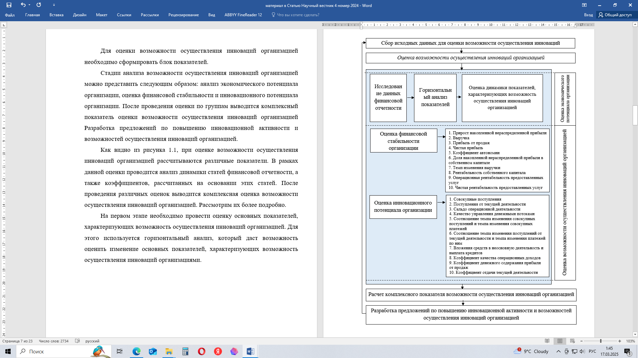Undo the last action
This screenshot has width=638, height=358.
(23, 5)
